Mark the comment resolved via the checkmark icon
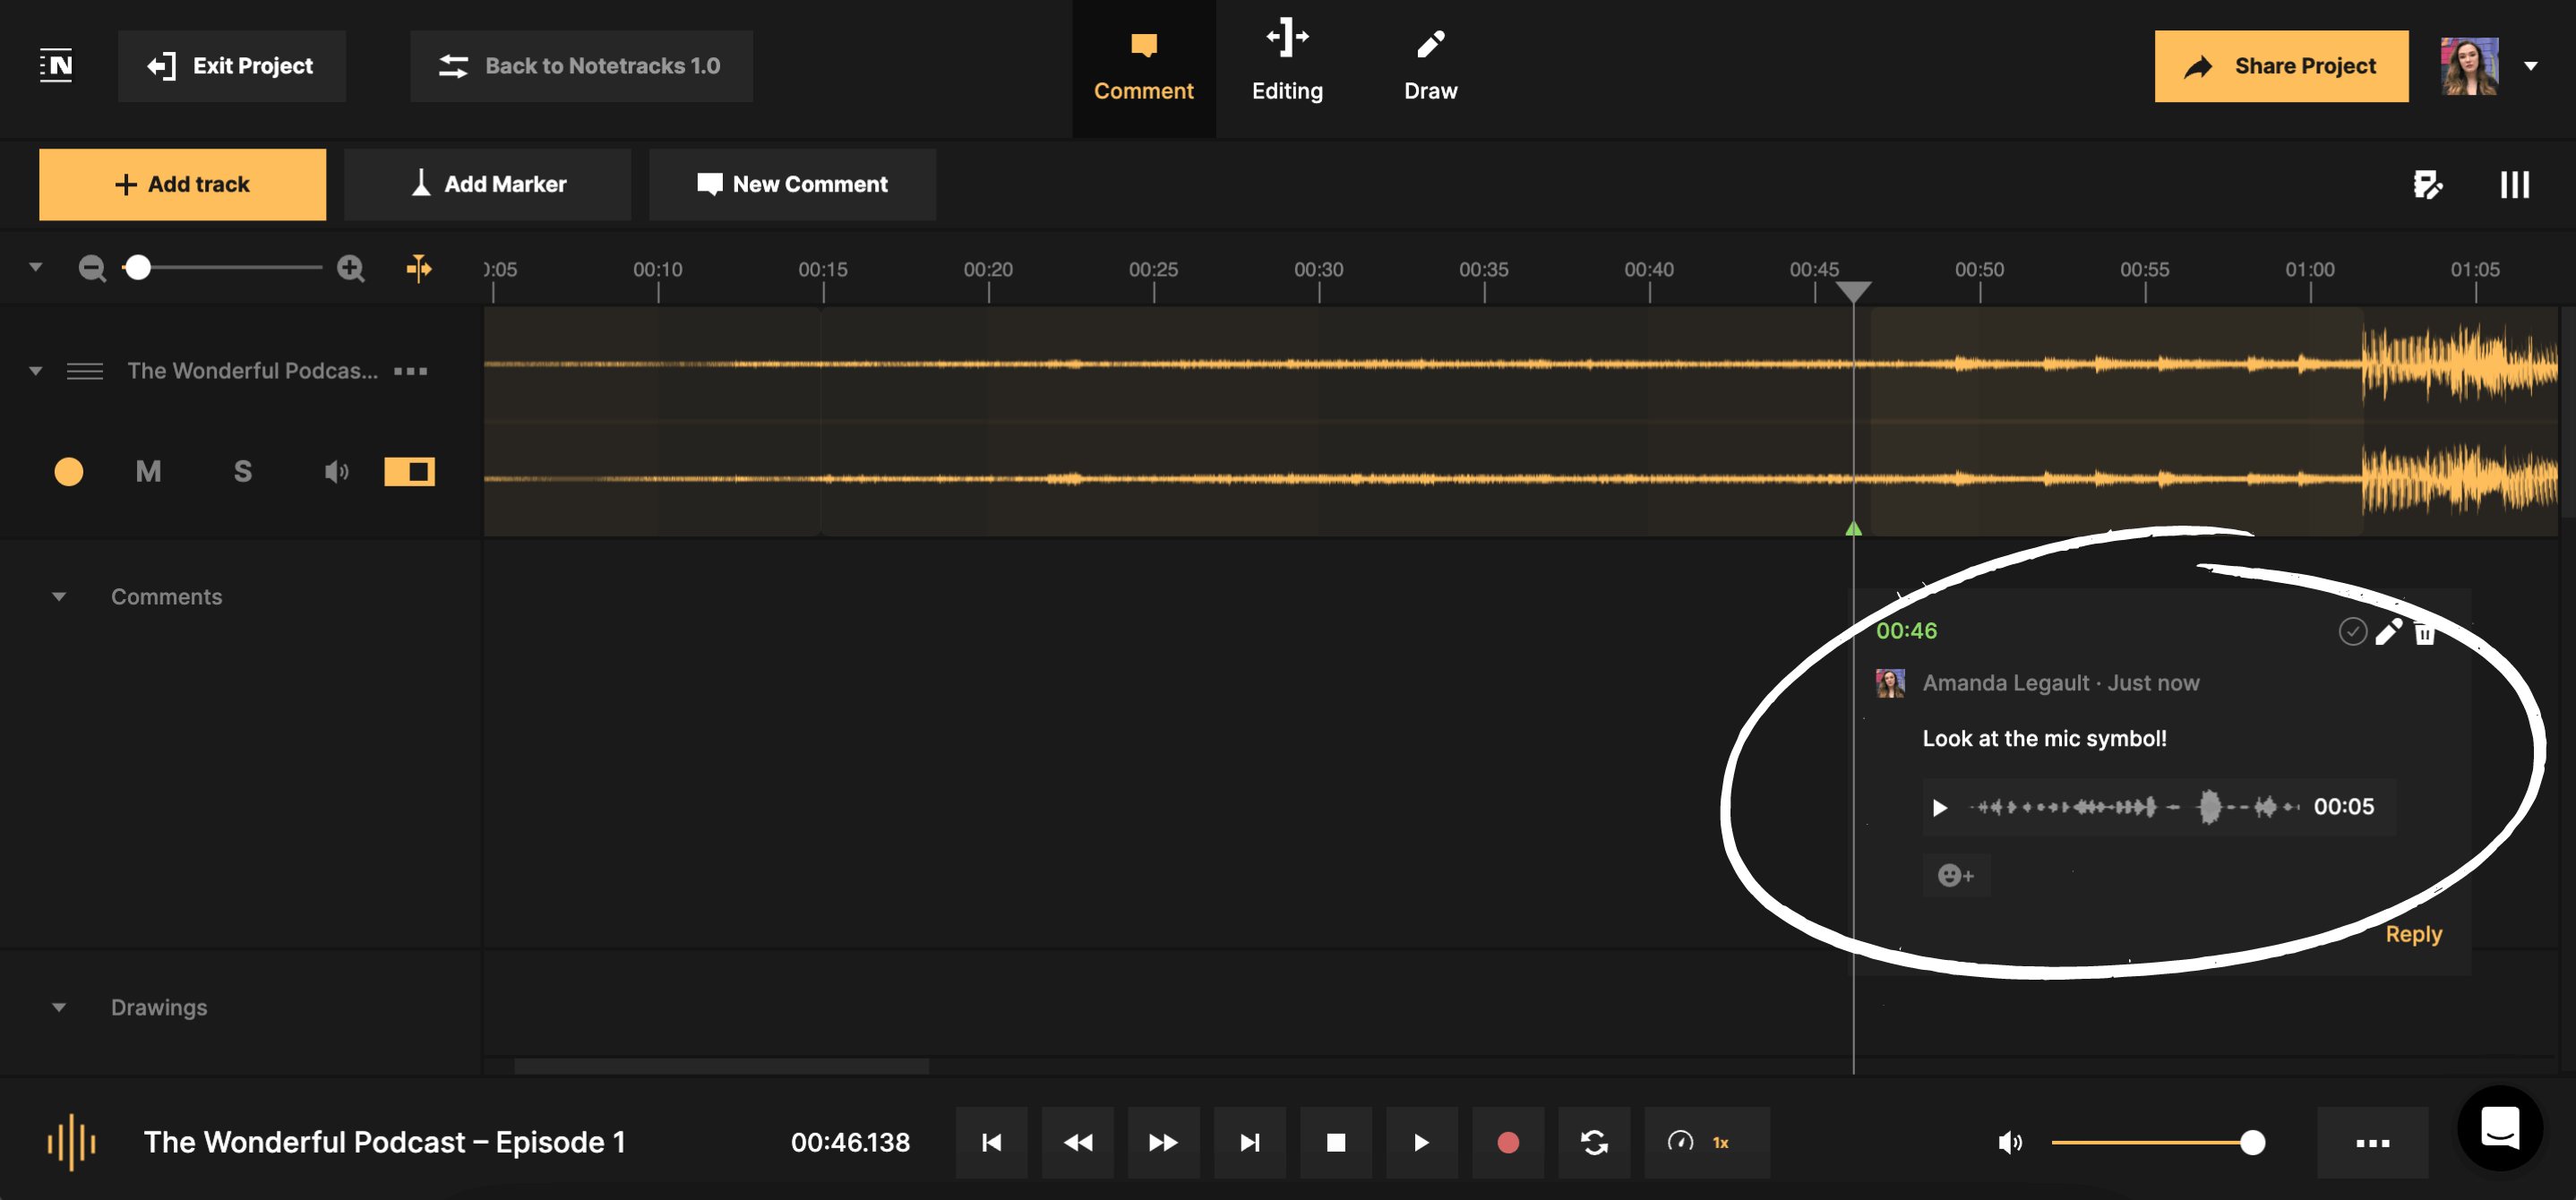This screenshot has width=2576, height=1200. click(2352, 631)
